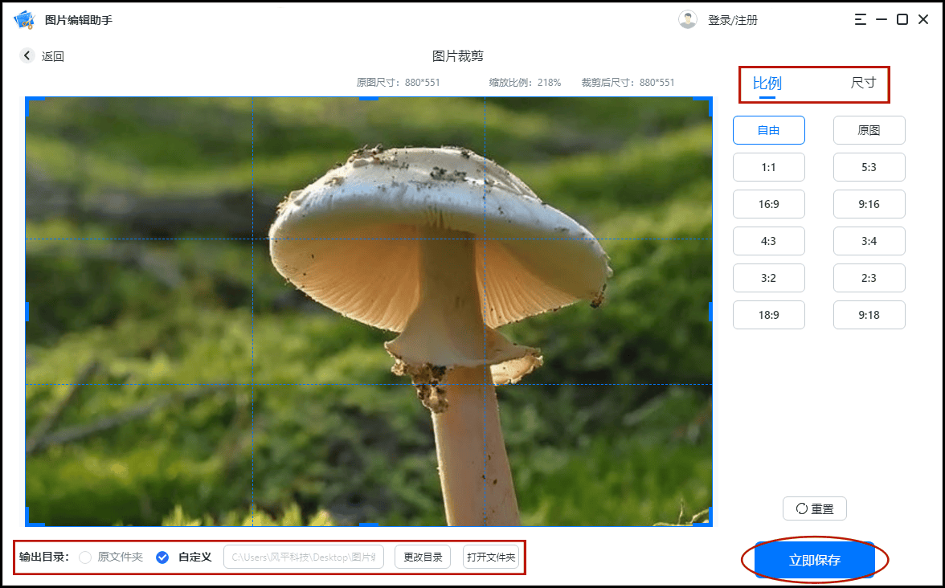Image resolution: width=945 pixels, height=588 pixels.
Task: Select the 原图 crop ratio
Action: pos(869,129)
